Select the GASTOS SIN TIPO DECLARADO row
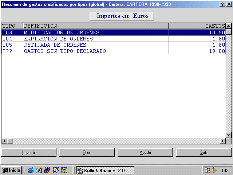 click(x=114, y=51)
